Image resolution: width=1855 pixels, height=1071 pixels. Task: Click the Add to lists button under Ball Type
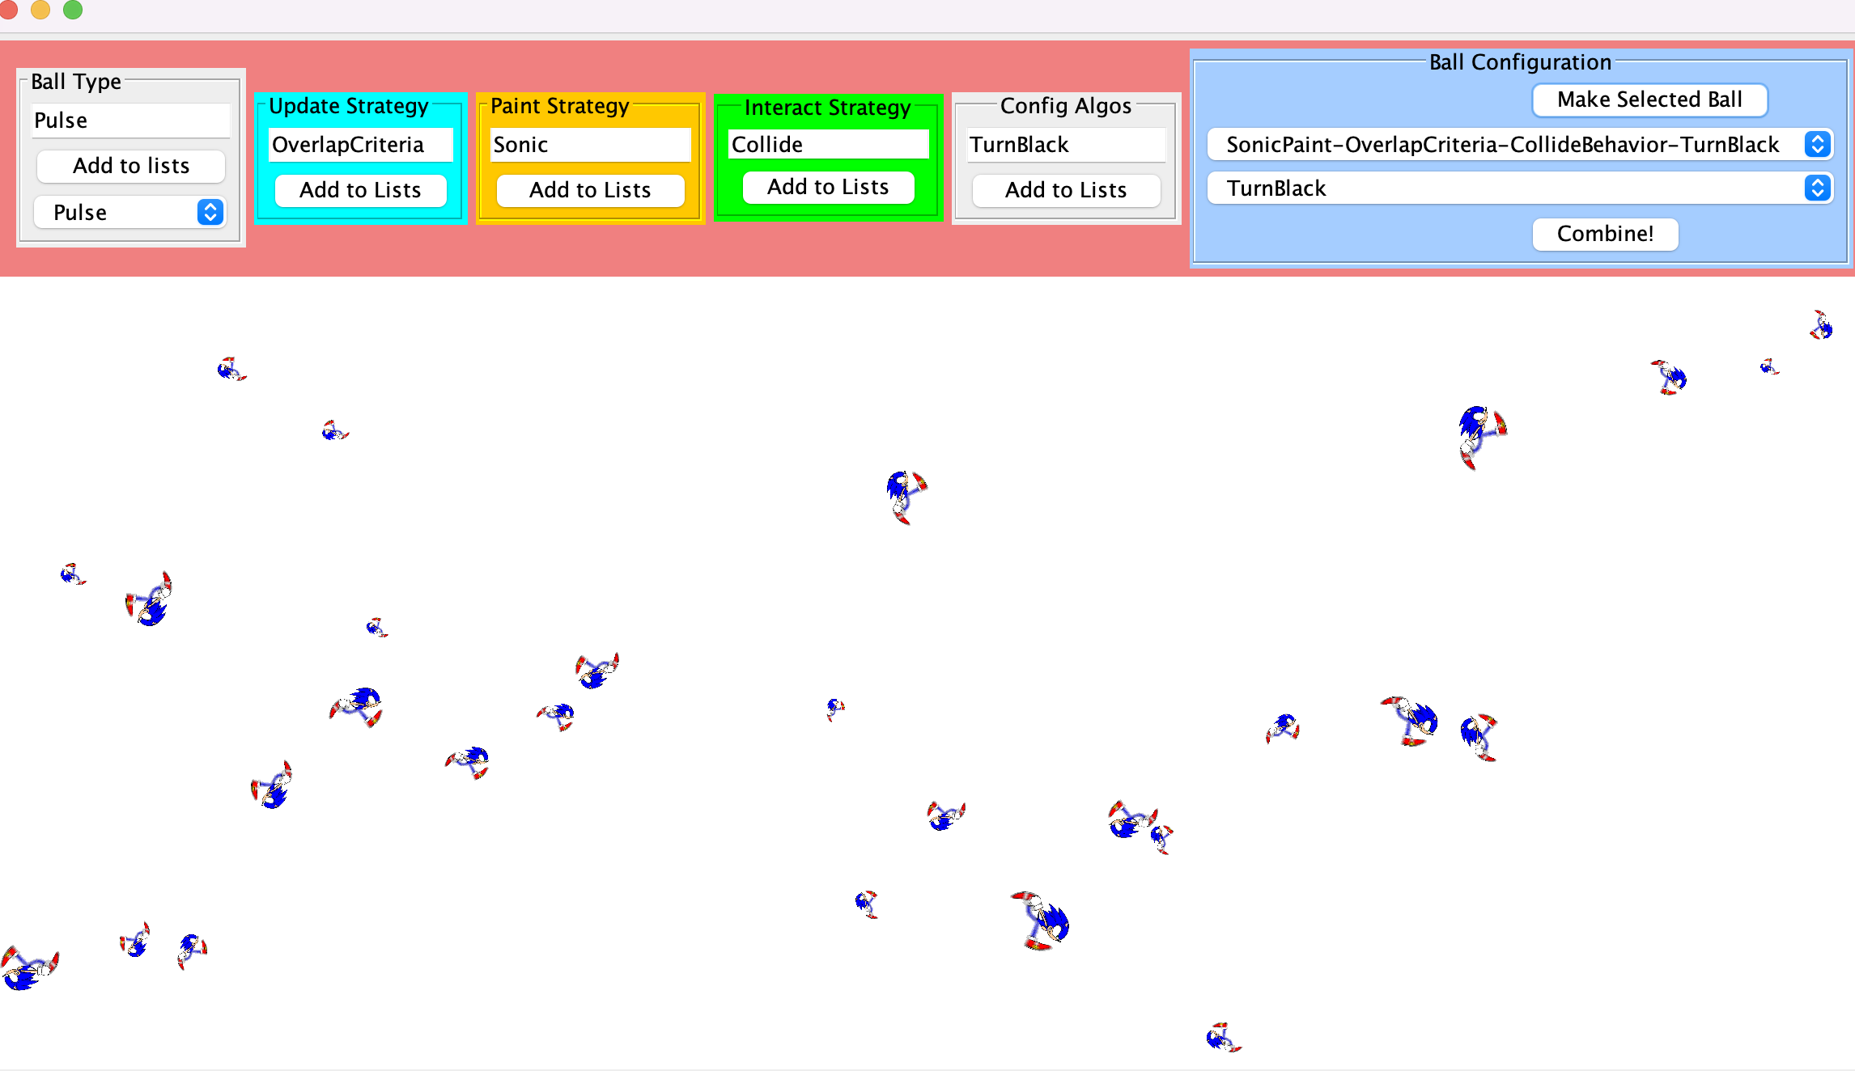coord(130,166)
